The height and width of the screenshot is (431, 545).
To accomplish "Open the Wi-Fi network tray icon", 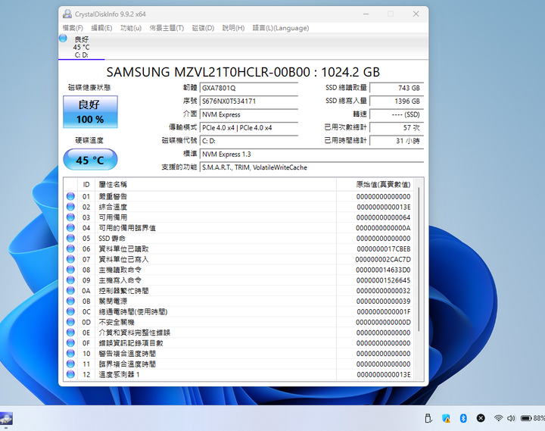I will point(498,418).
